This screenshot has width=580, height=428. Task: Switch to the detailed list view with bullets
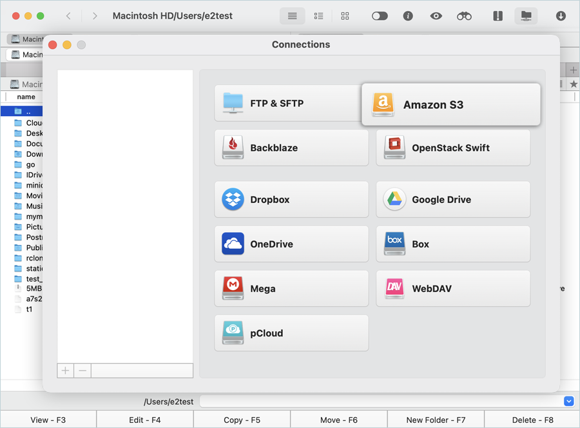[x=318, y=16]
